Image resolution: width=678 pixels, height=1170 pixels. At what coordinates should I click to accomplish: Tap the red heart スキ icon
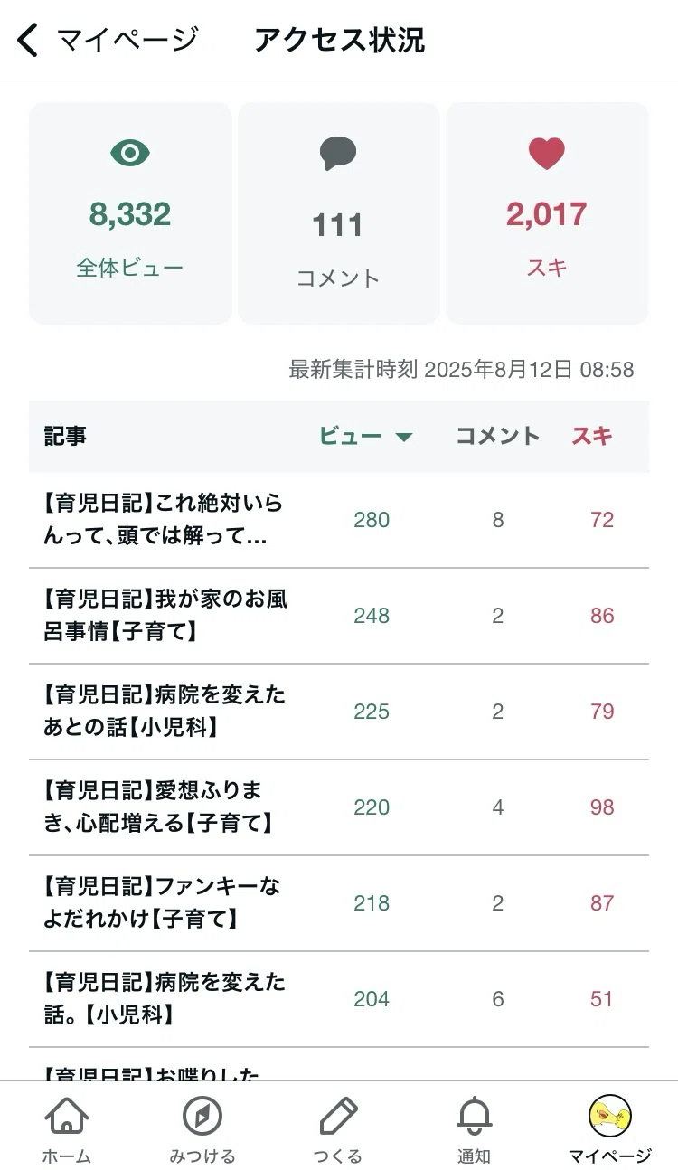click(x=547, y=154)
